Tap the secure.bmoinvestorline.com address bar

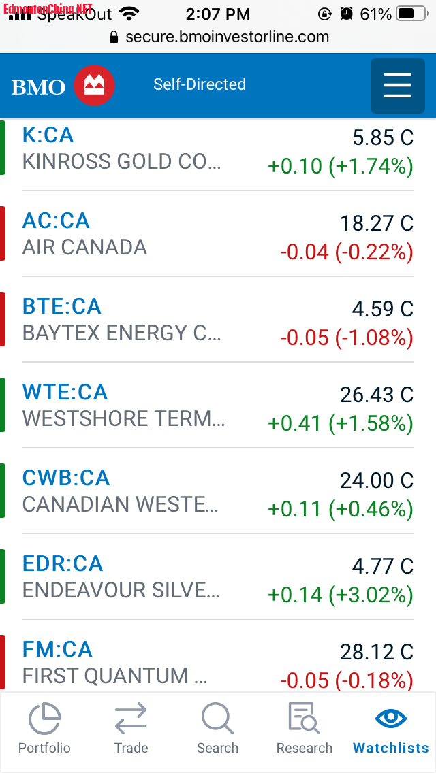[227, 37]
